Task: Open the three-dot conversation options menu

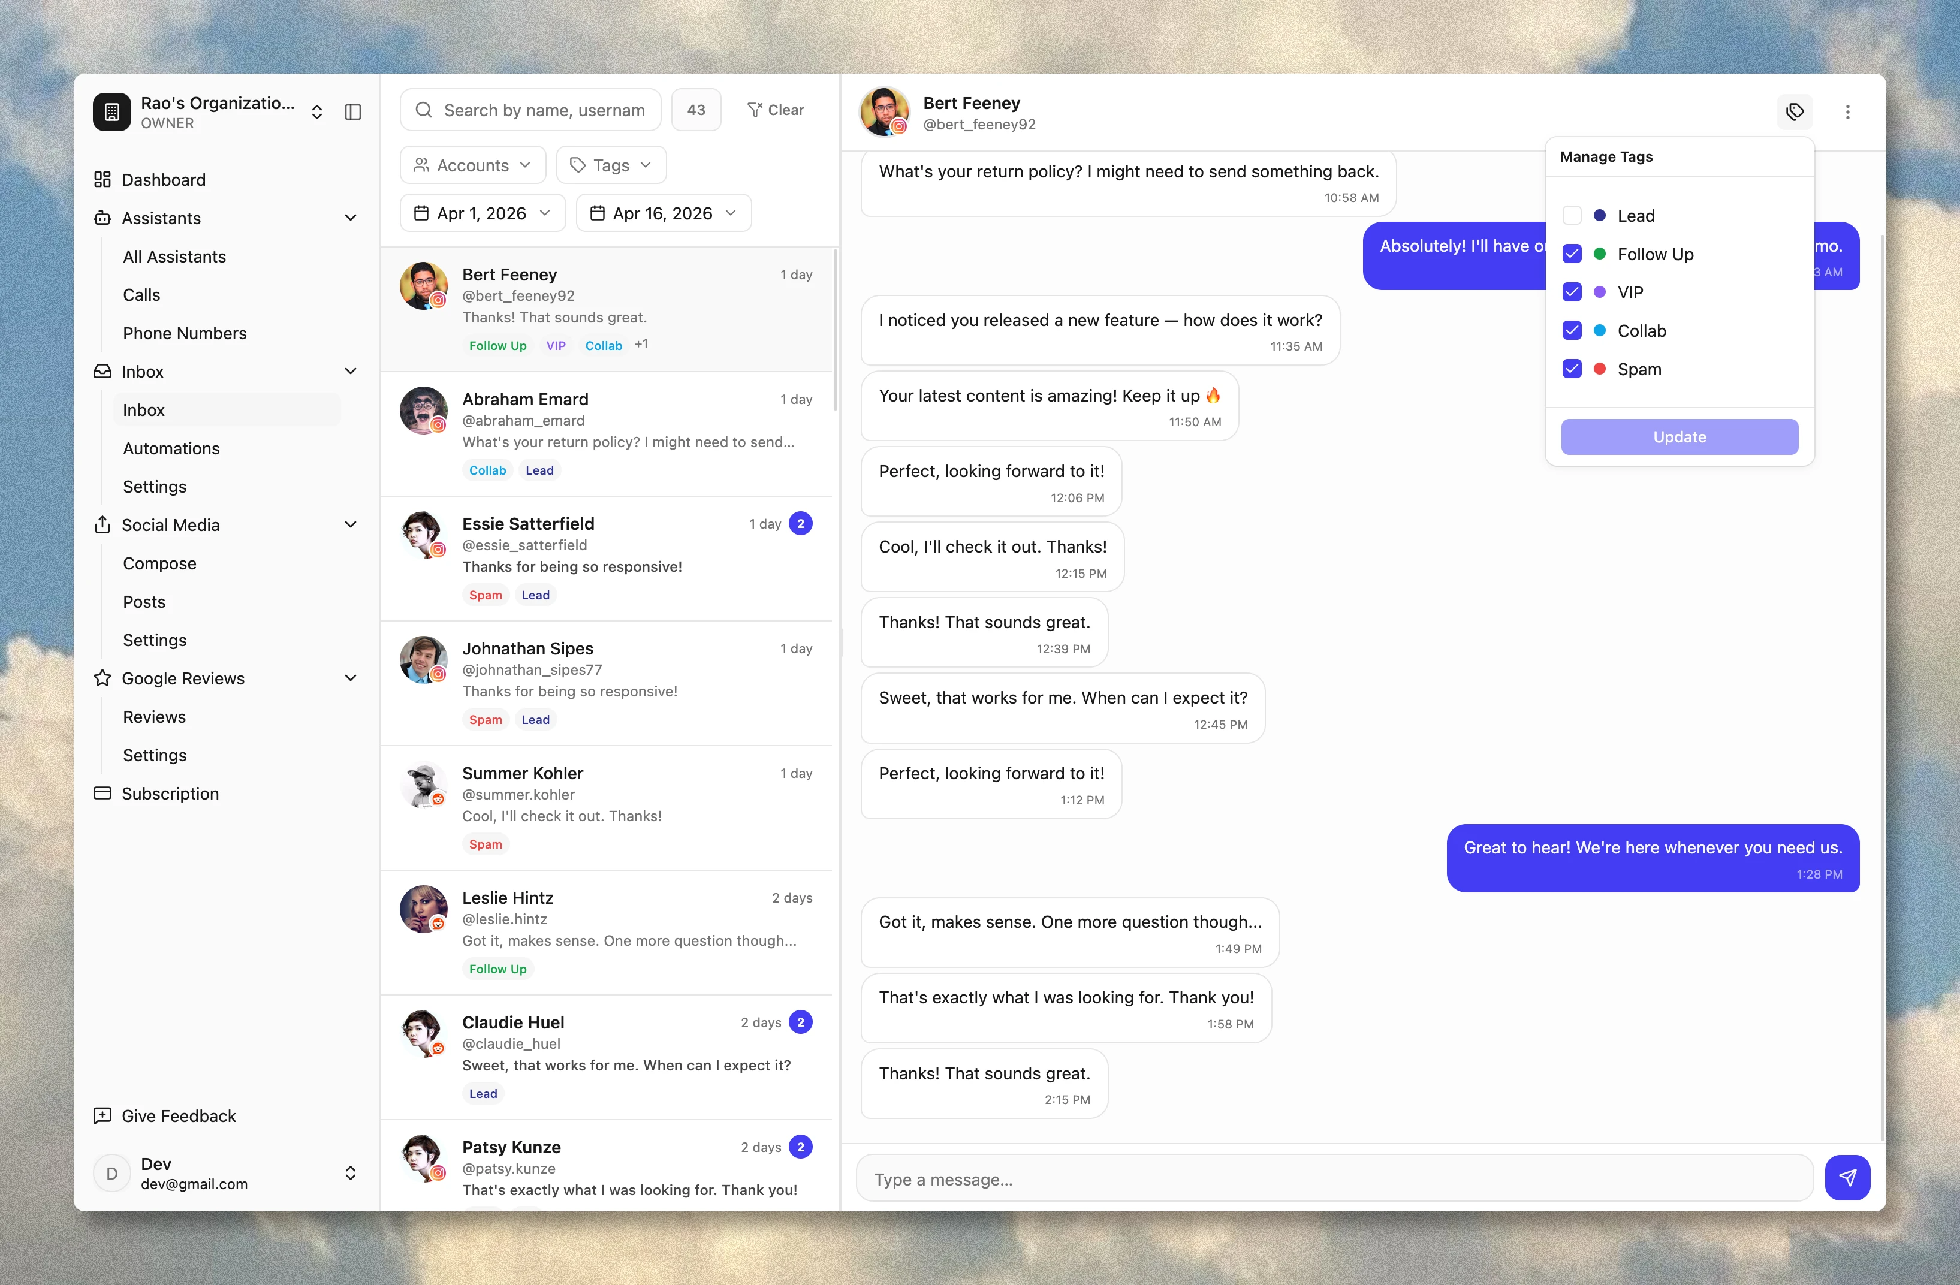Action: [x=1846, y=112]
